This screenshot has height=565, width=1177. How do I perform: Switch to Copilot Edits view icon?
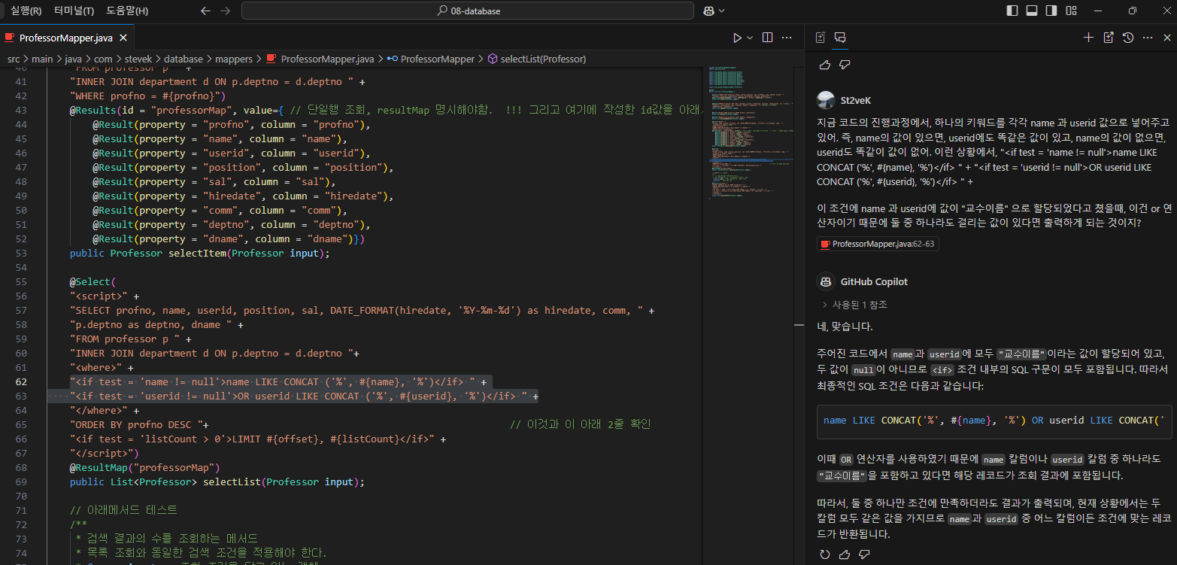pos(821,37)
